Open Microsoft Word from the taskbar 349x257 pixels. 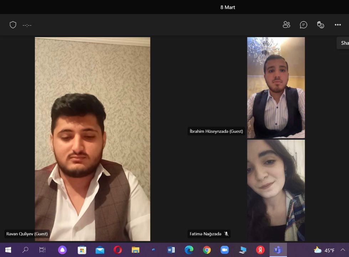pyautogui.click(x=171, y=250)
